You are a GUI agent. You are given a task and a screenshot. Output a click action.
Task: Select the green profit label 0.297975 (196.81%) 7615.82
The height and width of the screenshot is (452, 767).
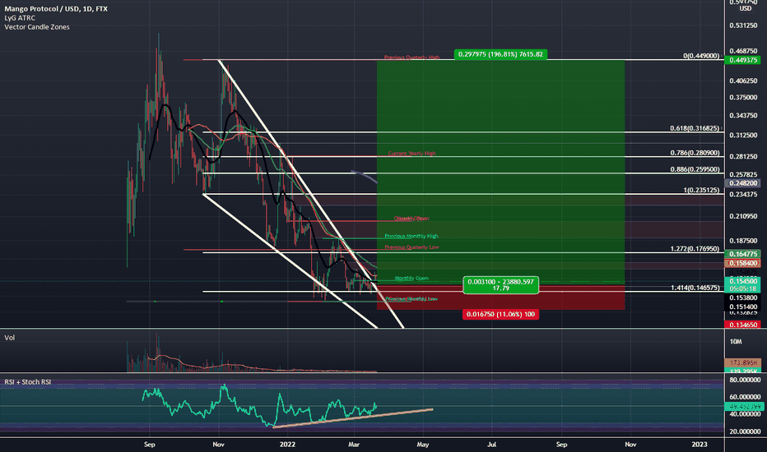coord(500,54)
